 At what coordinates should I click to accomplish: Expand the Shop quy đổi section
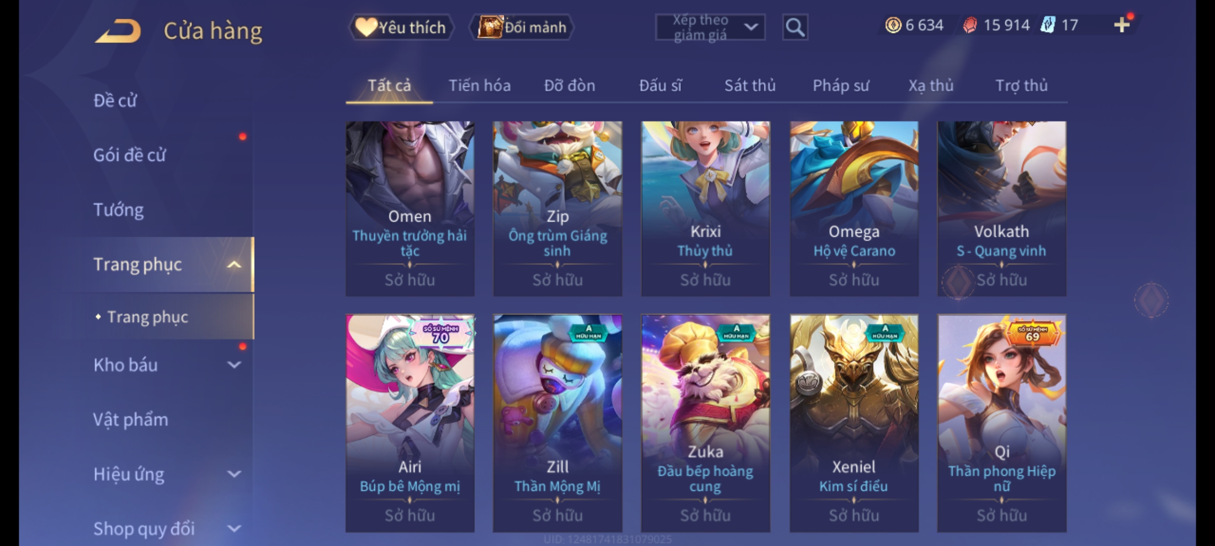point(234,528)
